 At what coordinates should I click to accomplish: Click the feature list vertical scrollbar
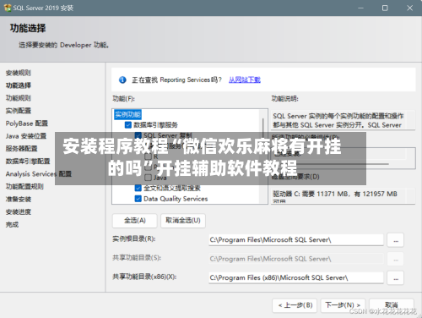[263, 156]
